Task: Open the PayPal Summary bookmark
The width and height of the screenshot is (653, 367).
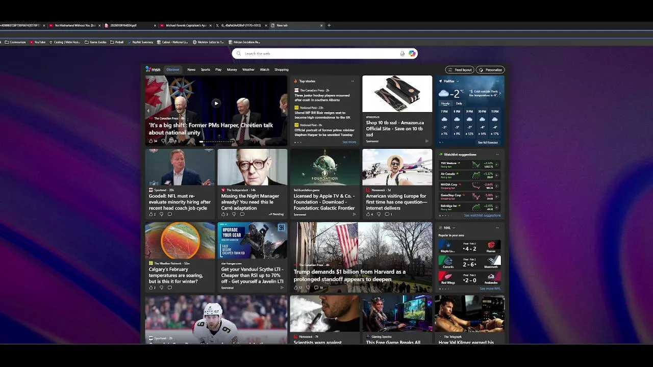Action: 140,42
